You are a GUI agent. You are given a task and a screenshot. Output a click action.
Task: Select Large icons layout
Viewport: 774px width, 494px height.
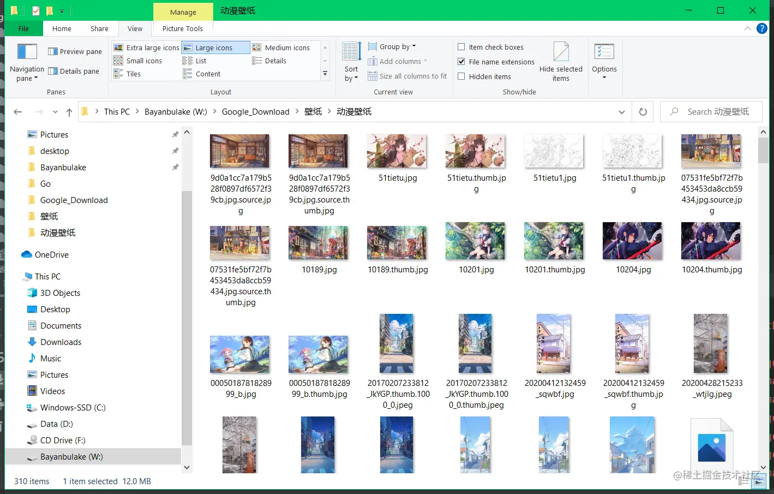pyautogui.click(x=215, y=47)
